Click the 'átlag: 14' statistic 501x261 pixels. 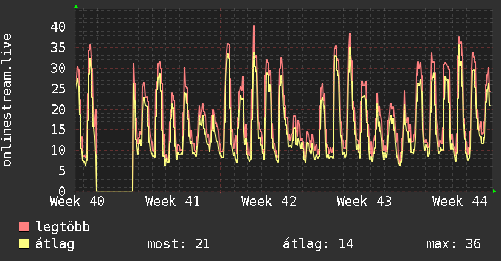pos(318,244)
